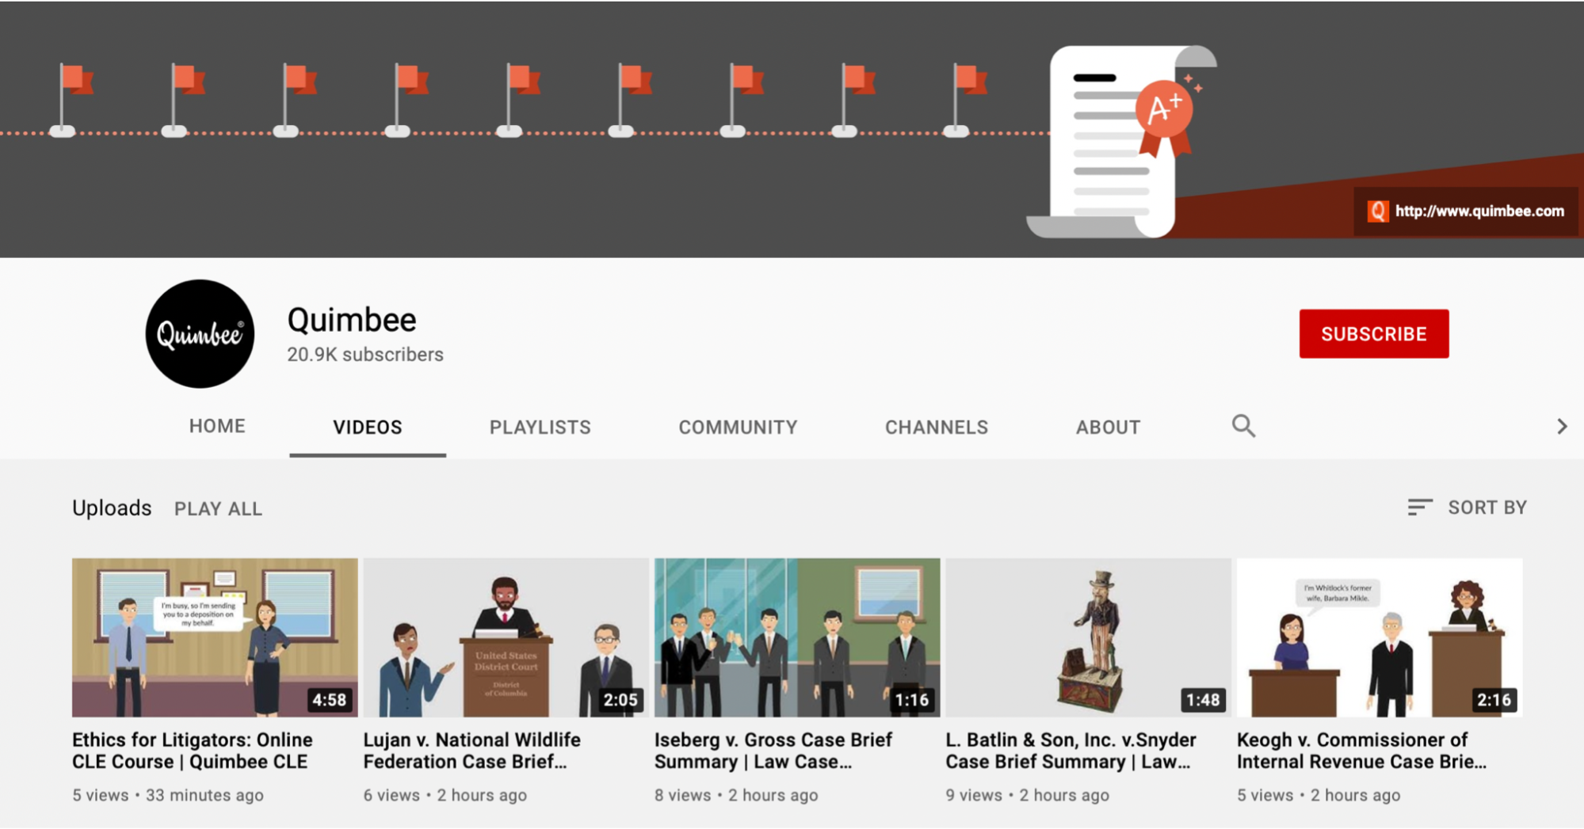Click the Sort by filter icon
The height and width of the screenshot is (829, 1584).
[1418, 508]
